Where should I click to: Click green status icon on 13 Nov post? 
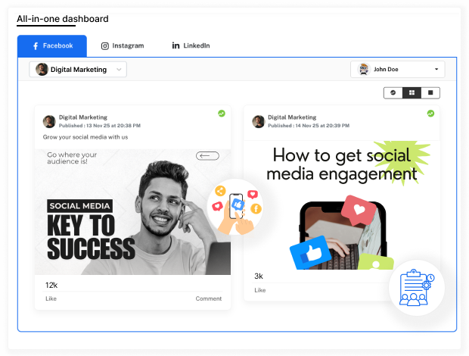coord(222,114)
